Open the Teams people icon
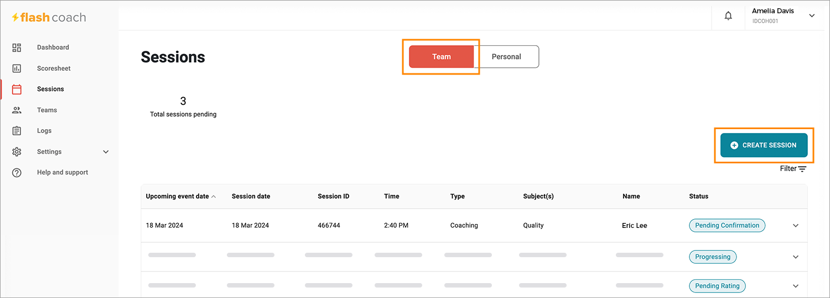This screenshot has height=298, width=830. 17,110
